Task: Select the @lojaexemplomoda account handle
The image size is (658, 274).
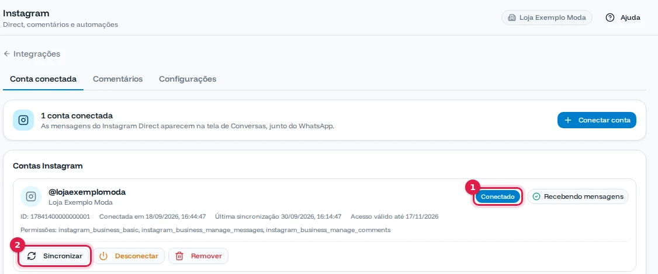Action: click(x=87, y=192)
